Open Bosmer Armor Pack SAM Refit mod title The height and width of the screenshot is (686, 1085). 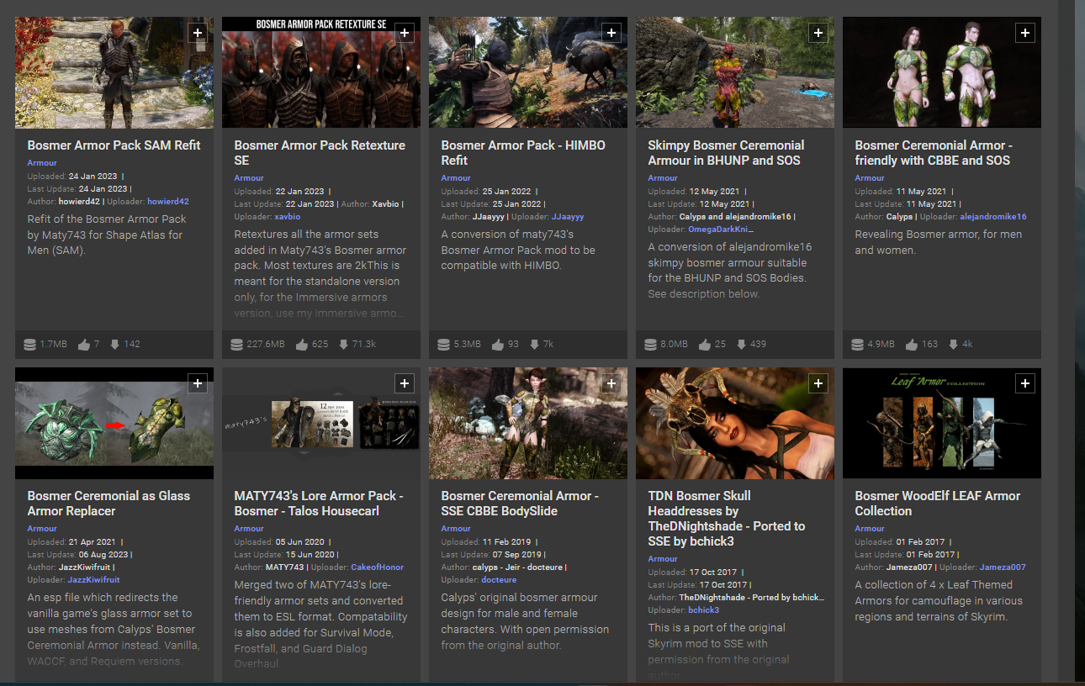(x=114, y=145)
